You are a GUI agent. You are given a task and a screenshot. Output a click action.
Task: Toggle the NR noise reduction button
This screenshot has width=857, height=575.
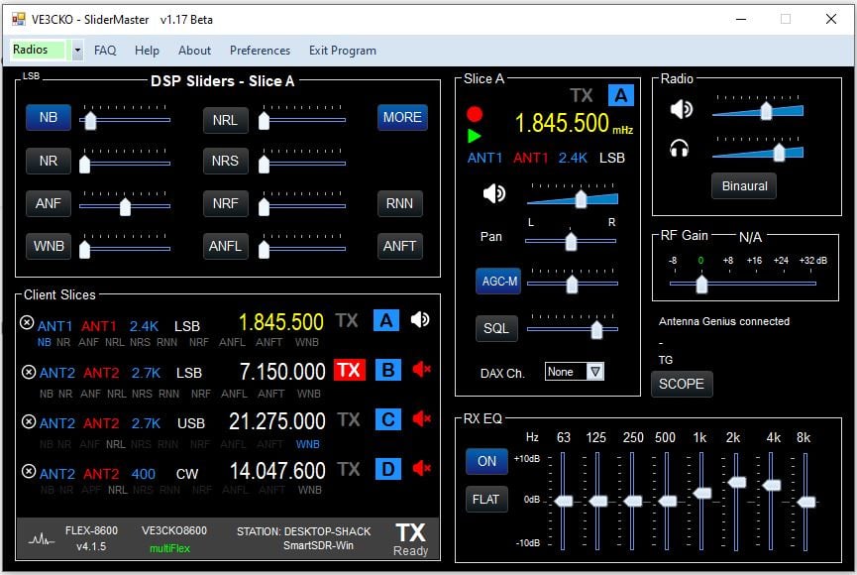click(49, 161)
